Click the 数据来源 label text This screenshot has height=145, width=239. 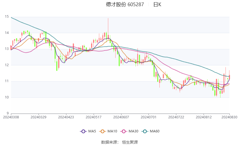(x=110, y=142)
